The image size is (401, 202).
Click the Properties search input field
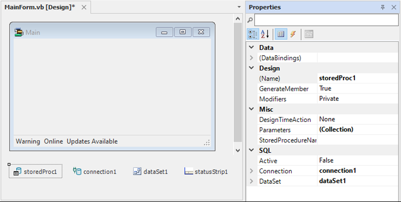coord(326,20)
